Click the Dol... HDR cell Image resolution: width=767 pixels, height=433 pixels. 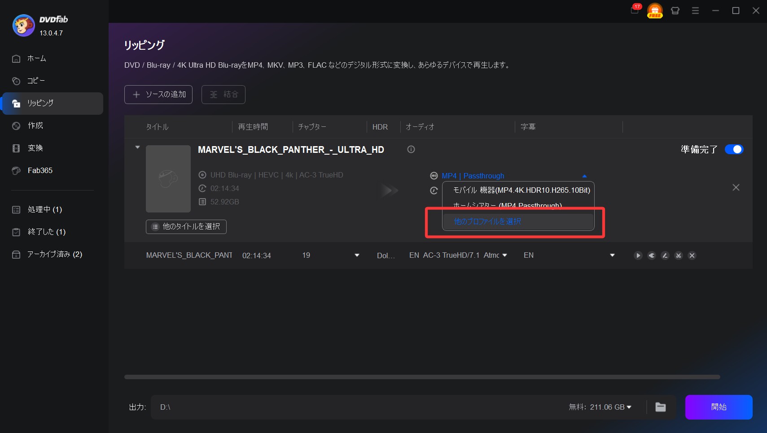coord(386,255)
